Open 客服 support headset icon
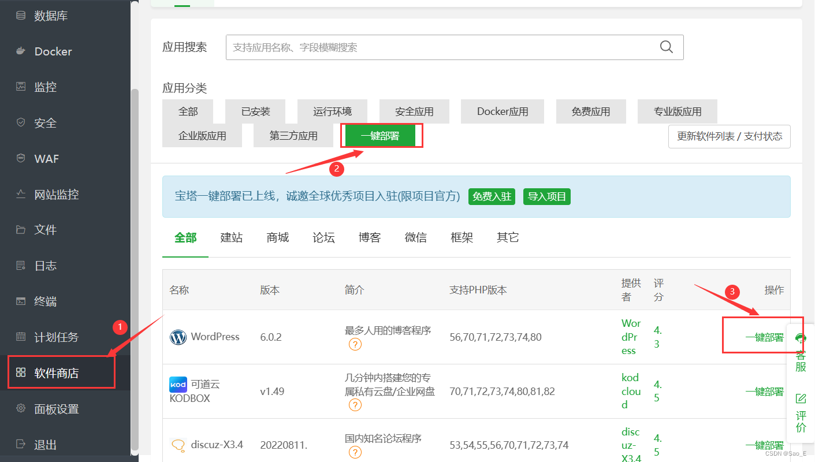The height and width of the screenshot is (462, 815). [x=801, y=339]
